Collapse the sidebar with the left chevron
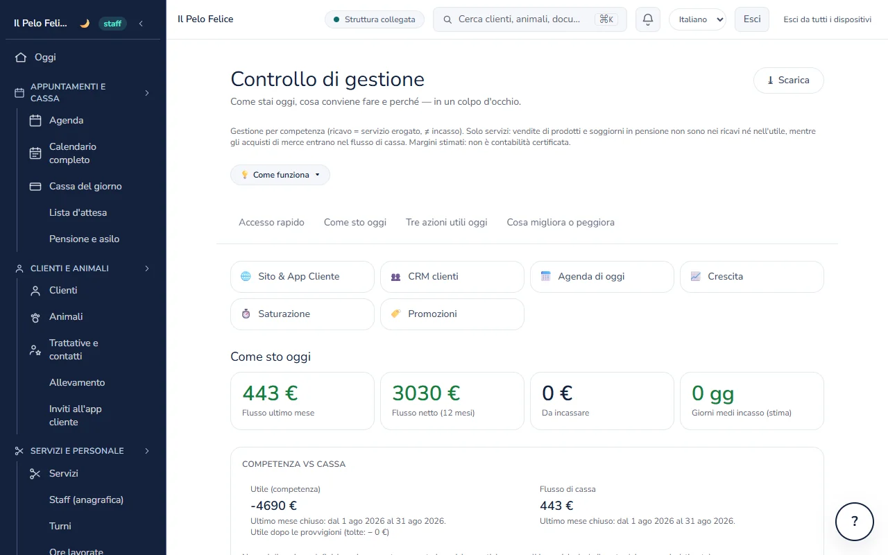The width and height of the screenshot is (888, 555). (141, 24)
